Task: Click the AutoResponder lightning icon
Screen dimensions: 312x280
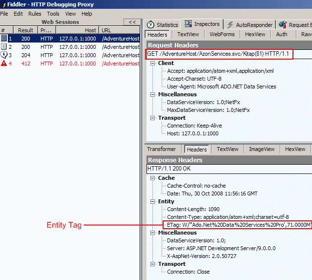Action: tap(230, 24)
